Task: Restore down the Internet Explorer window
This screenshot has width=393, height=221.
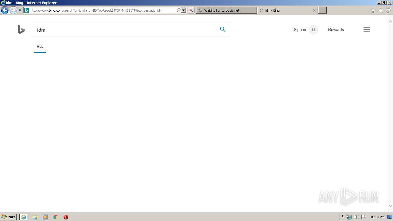Action: pos(384,3)
